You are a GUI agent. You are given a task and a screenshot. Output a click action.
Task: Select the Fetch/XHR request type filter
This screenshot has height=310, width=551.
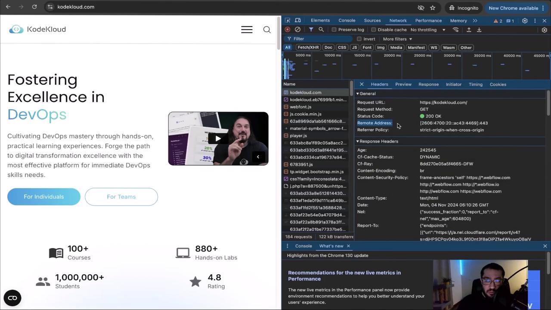pos(308,47)
